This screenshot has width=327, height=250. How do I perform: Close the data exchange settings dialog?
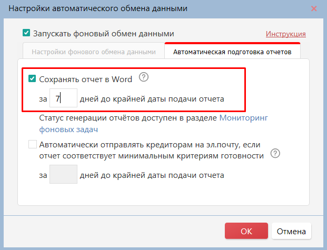tap(314, 8)
